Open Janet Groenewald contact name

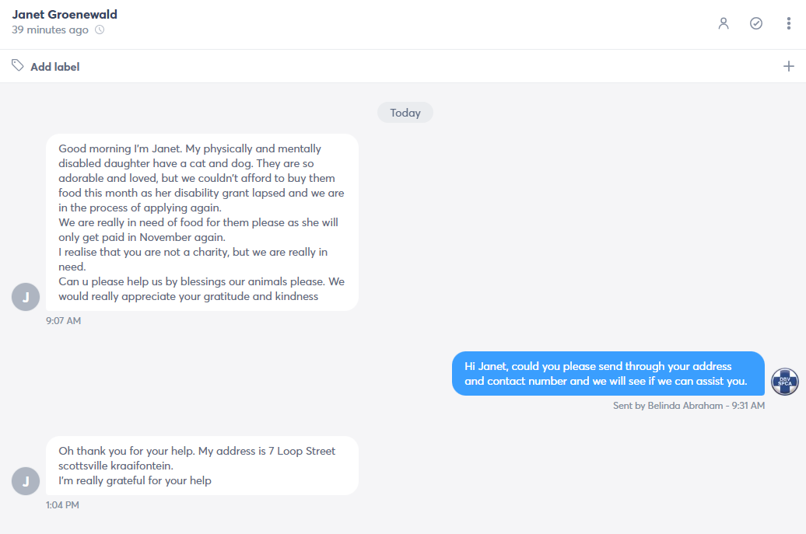(65, 14)
